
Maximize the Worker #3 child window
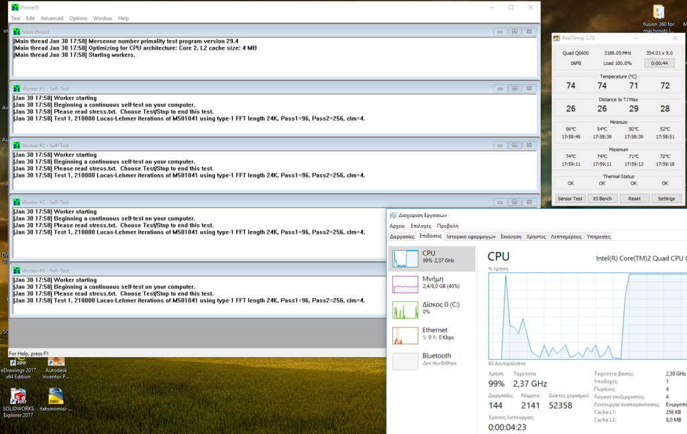pyautogui.click(x=515, y=202)
